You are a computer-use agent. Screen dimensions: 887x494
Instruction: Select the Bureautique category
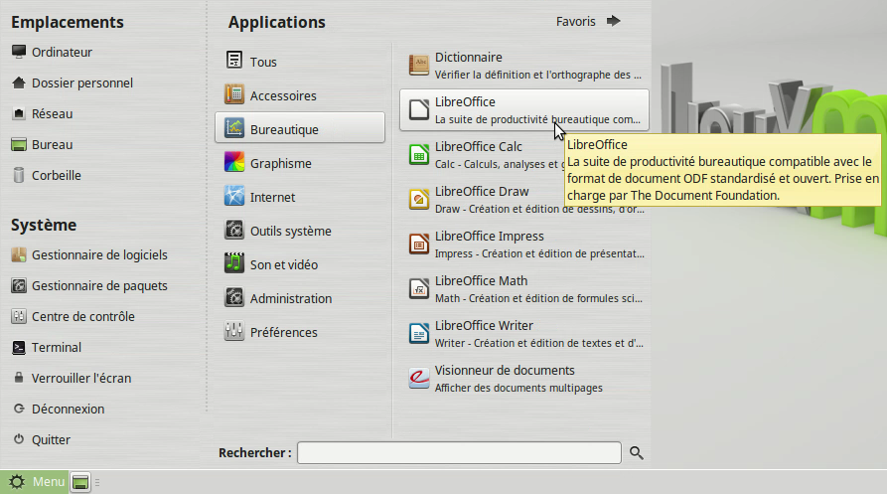coord(300,127)
